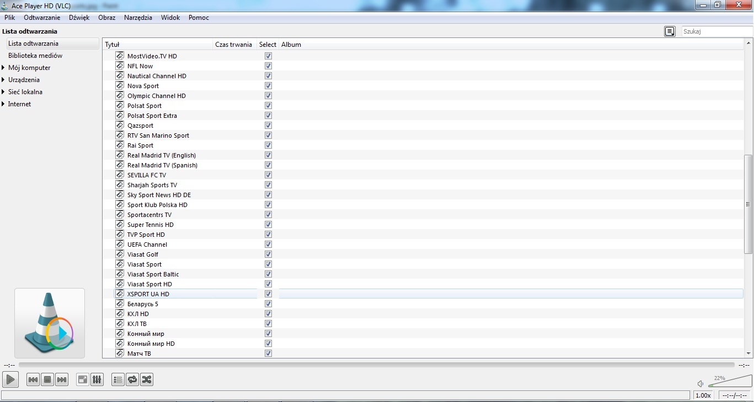Uncheck Select box for Sky Sport News HD DE
The image size is (754, 402).
coord(268,195)
